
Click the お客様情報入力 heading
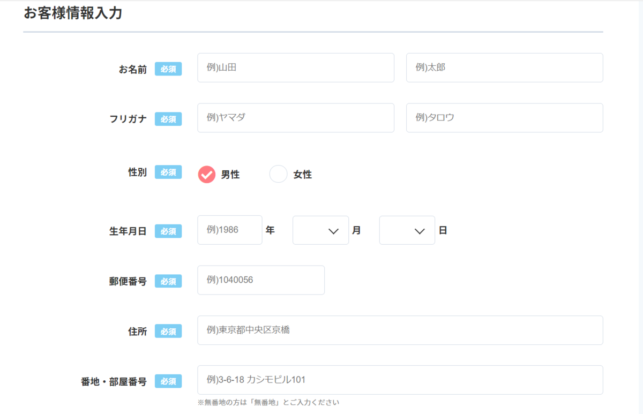coord(73,13)
